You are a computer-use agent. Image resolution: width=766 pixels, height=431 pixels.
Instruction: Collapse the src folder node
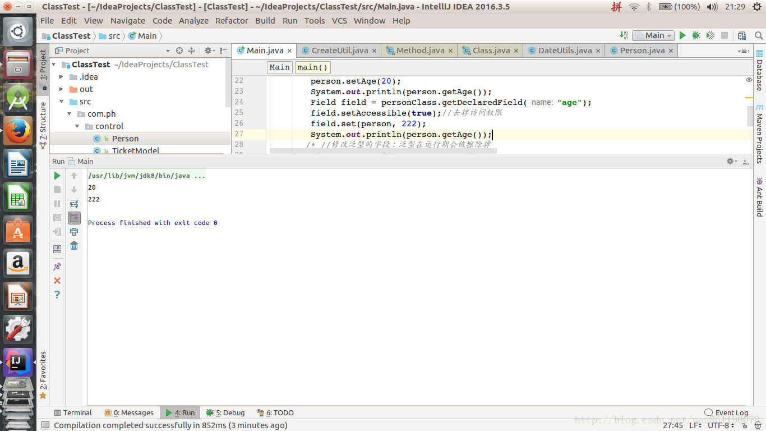pyautogui.click(x=61, y=102)
